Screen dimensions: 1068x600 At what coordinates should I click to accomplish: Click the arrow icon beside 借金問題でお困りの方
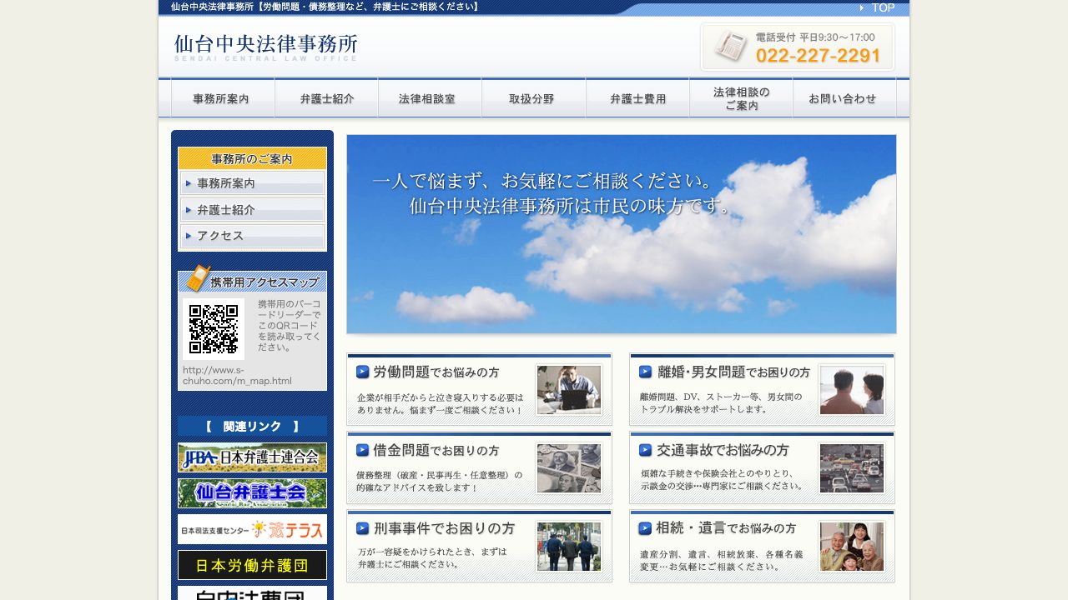click(x=362, y=450)
